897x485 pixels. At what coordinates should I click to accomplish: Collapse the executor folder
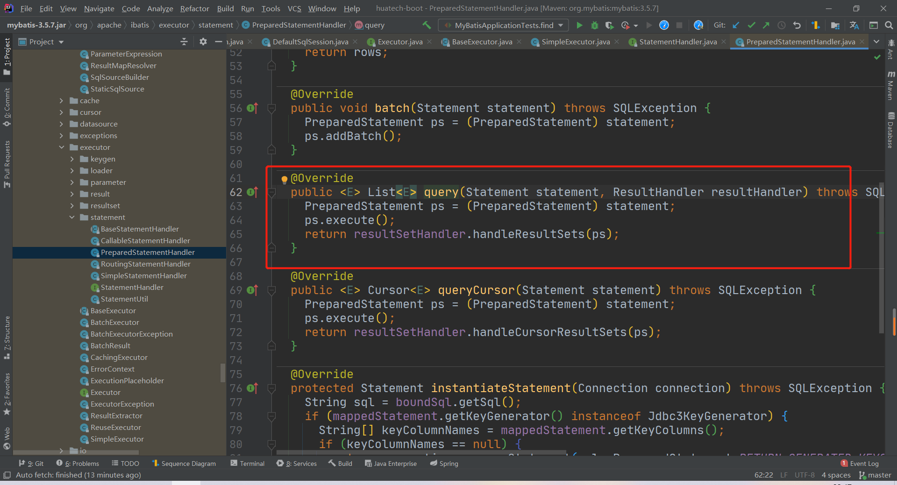(61, 147)
